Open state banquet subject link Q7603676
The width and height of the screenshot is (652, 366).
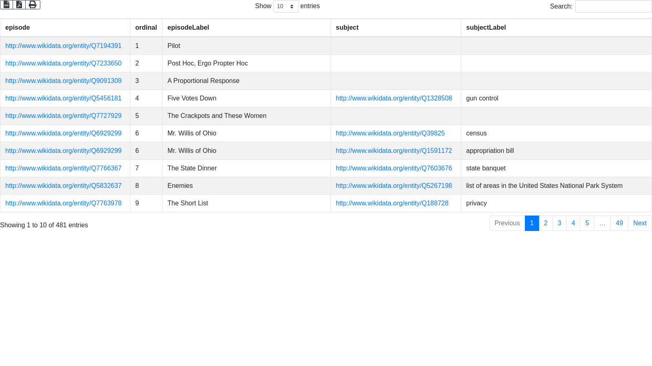click(394, 168)
